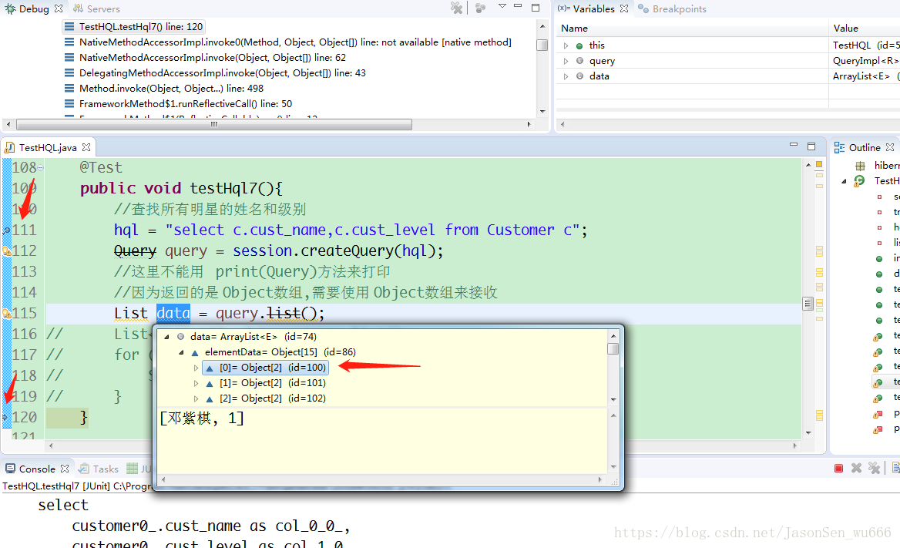This screenshot has width=900, height=548.
Task: Collapse the fold marker at line 108
Action: click(41, 168)
